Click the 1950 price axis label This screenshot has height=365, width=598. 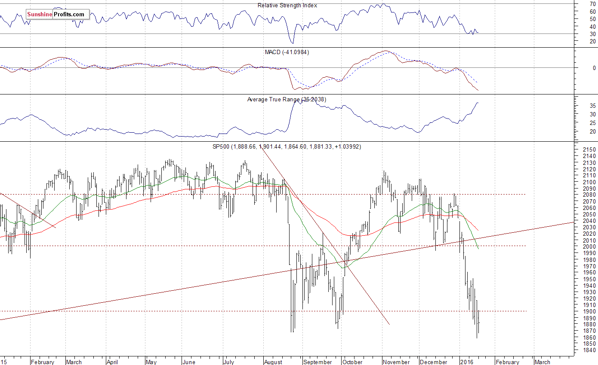coord(589,279)
